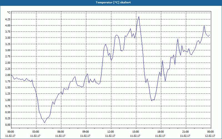Click the '0,75' y-axis label
Screen dimensions: 222x139
(8, 106)
